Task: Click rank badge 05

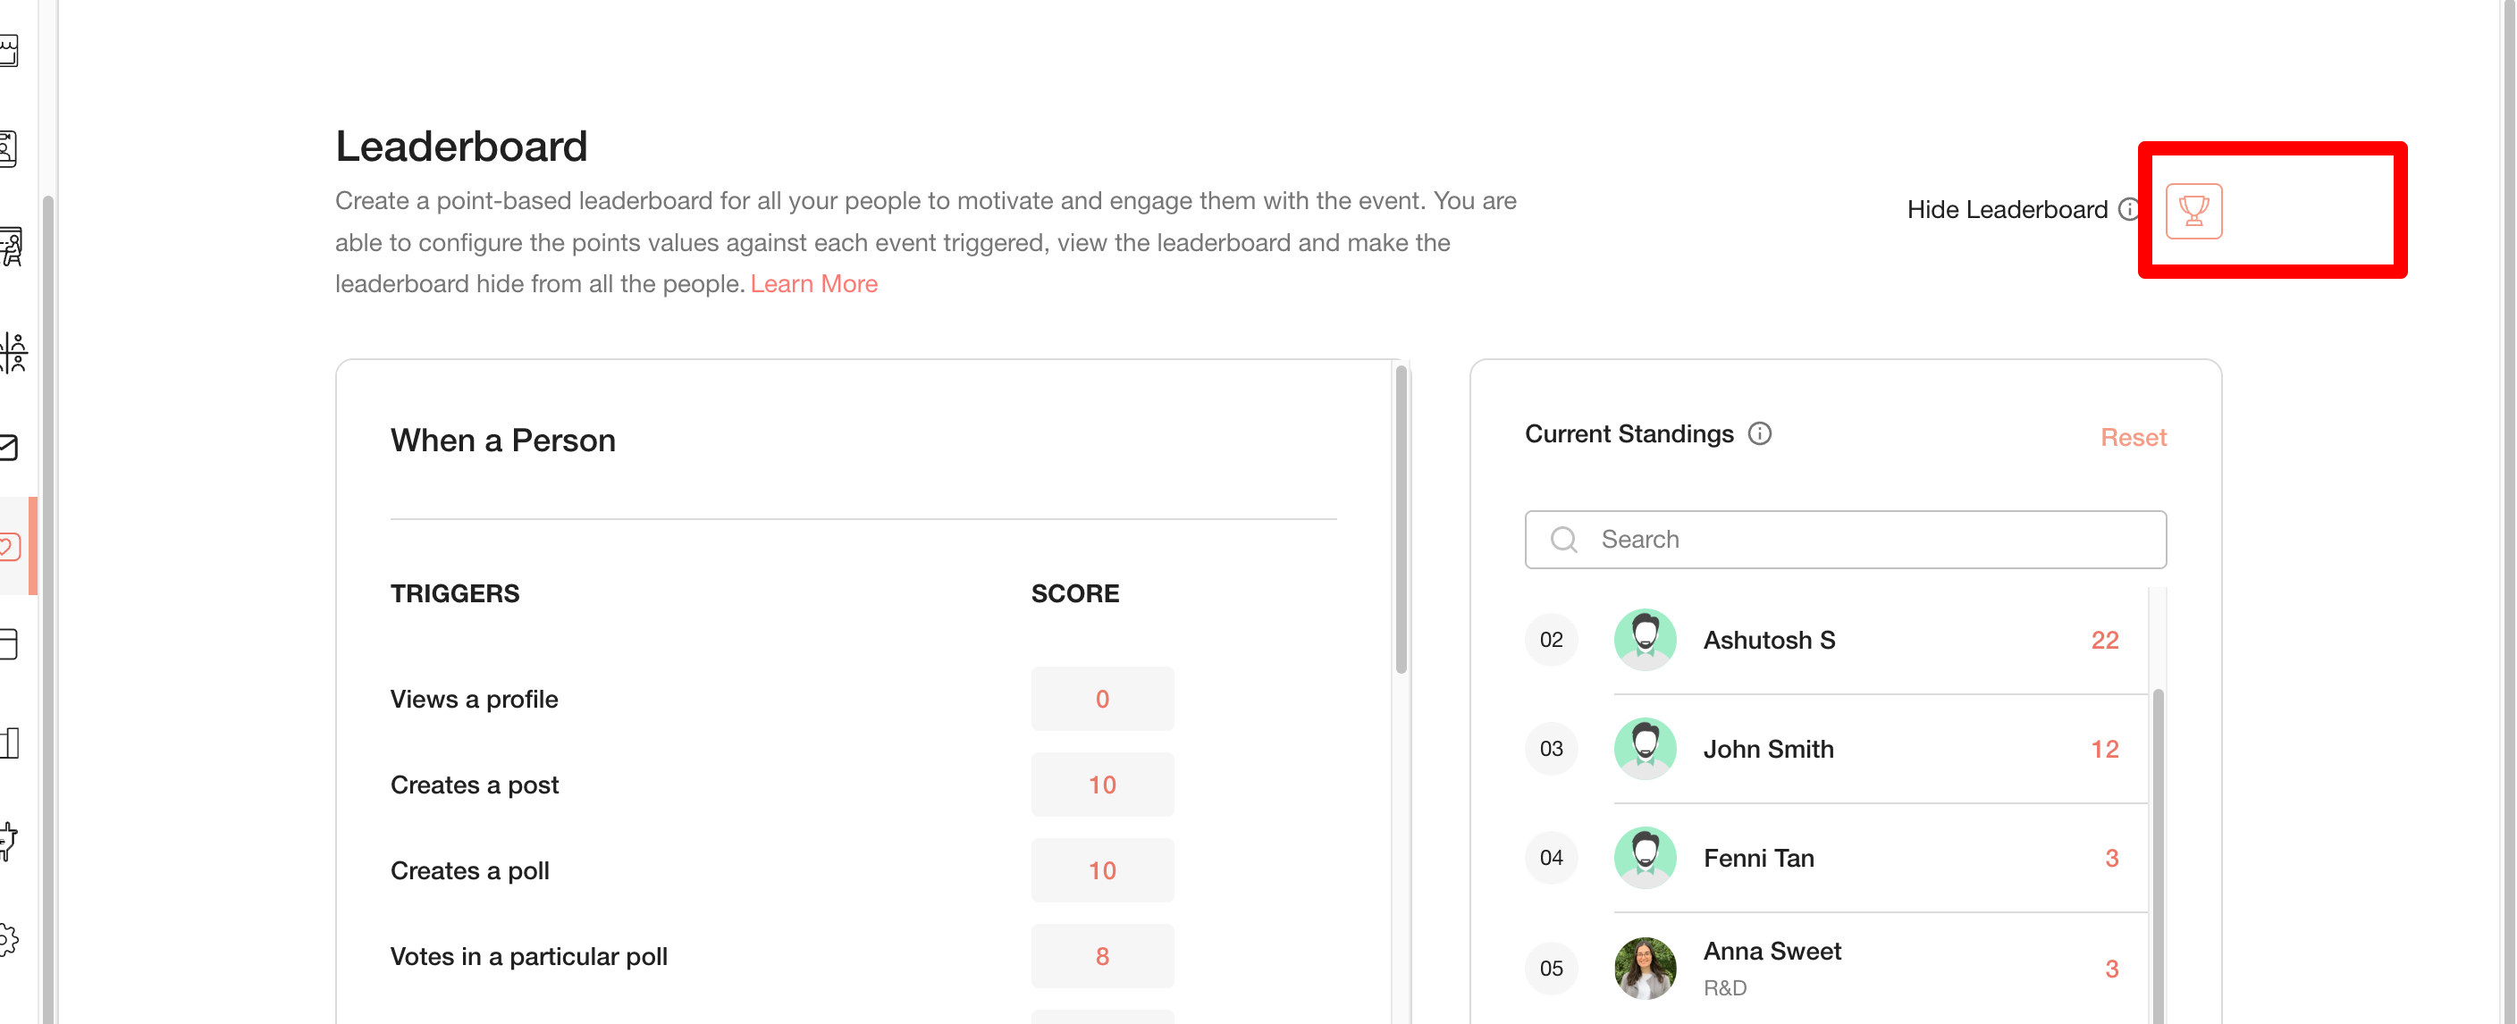Action: [1551, 968]
